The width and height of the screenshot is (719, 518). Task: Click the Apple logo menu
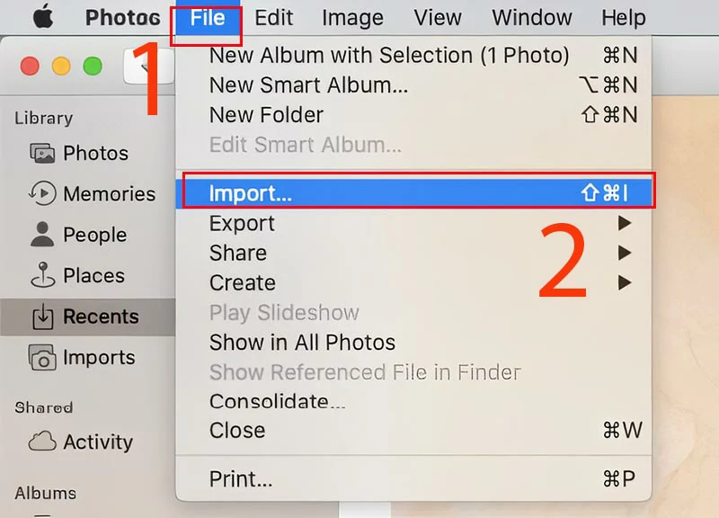click(43, 16)
